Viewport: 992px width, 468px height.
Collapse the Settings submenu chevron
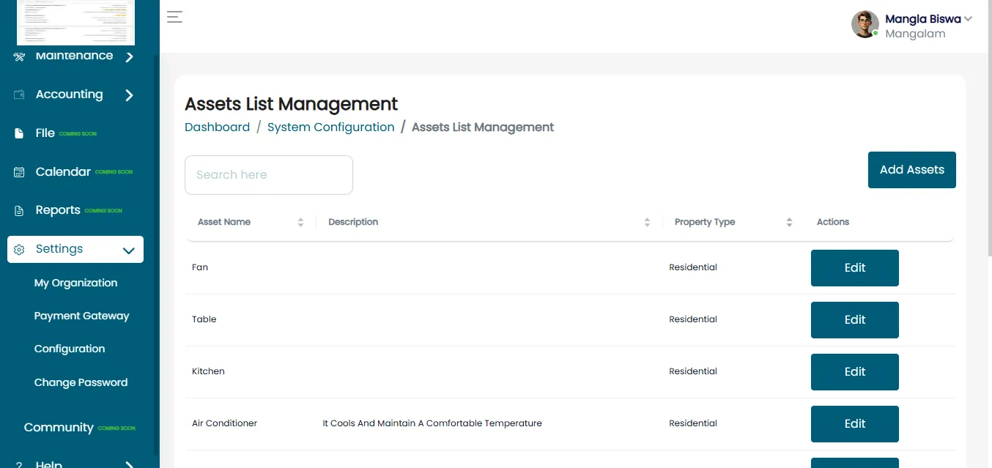click(129, 250)
